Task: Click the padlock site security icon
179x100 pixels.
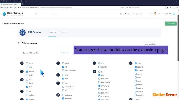Action: 18,7
